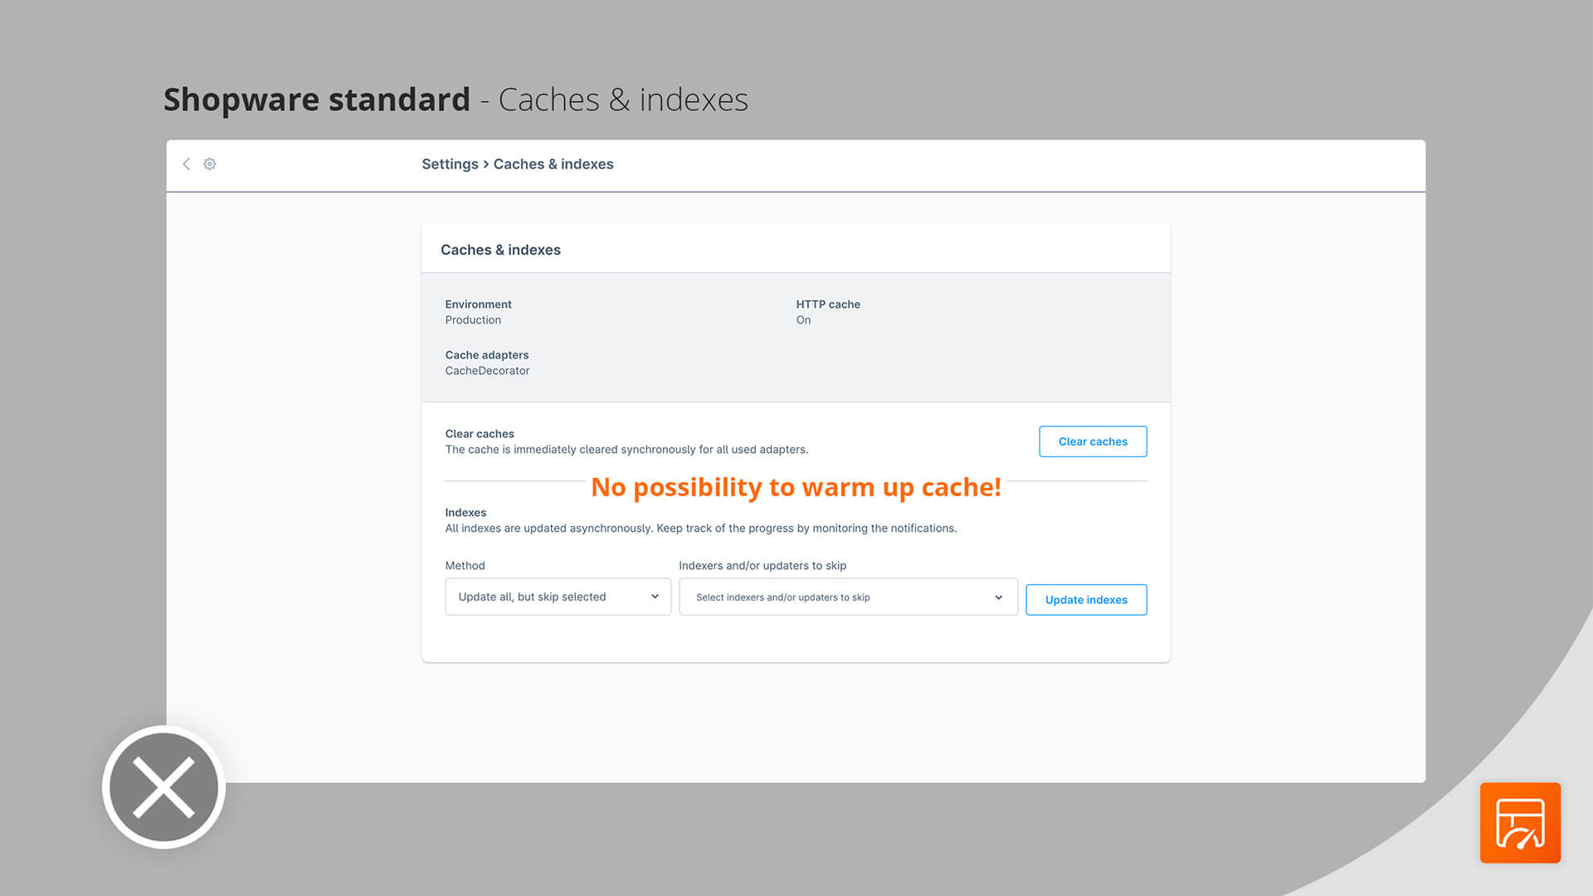Screen dimensions: 1593x896
Task: Click the 'Clear caches' section heading text
Action: point(480,434)
